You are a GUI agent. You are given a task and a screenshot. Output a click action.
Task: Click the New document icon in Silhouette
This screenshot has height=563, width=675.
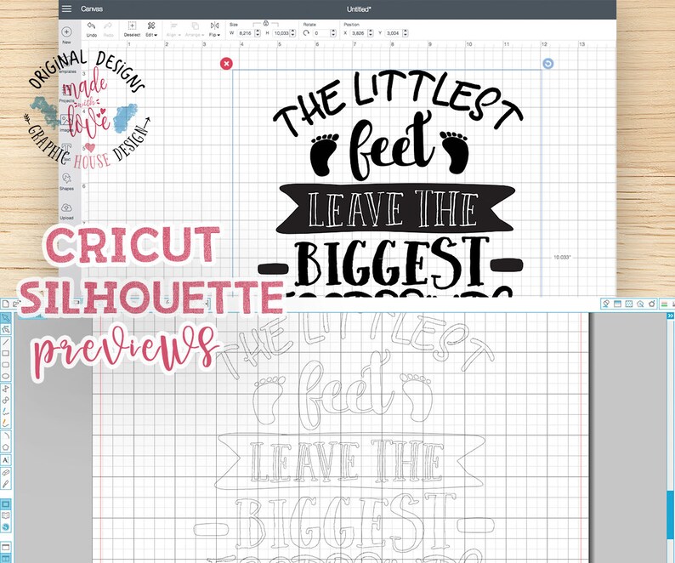pos(6,304)
